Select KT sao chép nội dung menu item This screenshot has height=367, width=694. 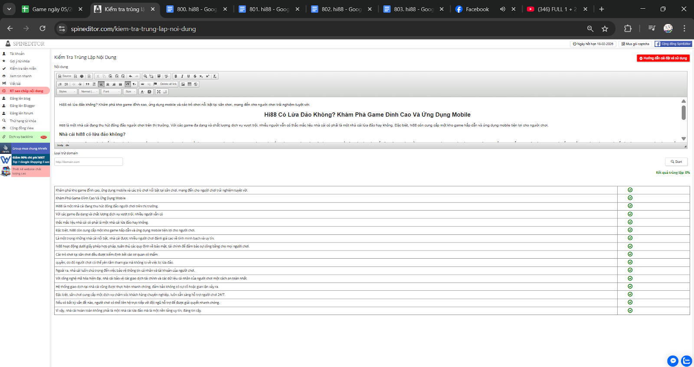pos(25,91)
